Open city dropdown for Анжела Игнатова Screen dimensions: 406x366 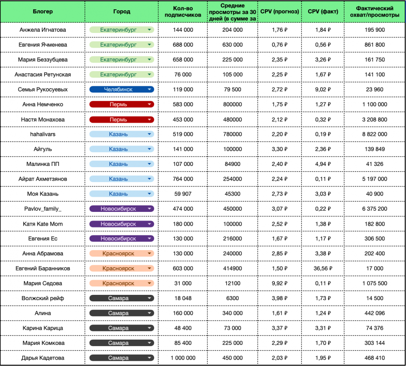[150, 30]
